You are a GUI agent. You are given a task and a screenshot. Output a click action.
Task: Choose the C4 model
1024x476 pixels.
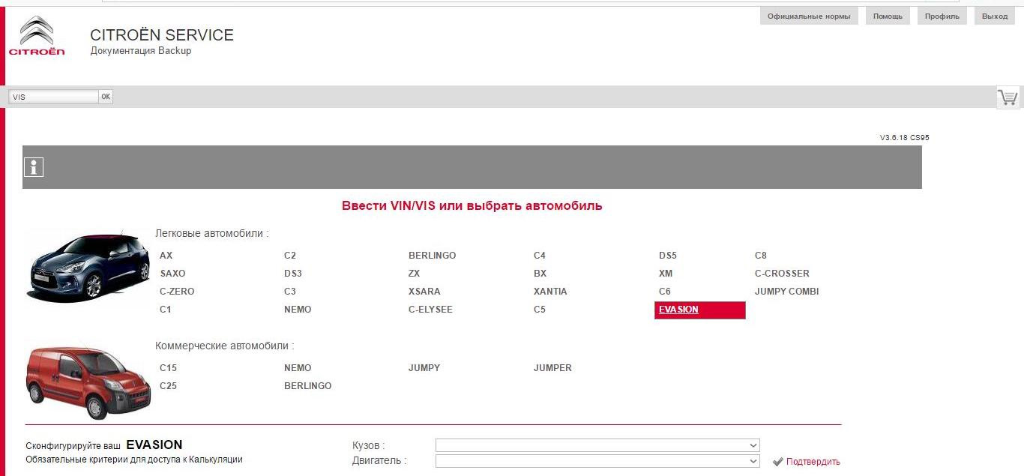[540, 256]
